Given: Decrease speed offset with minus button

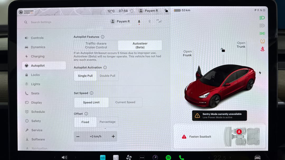Looking at the screenshot, I should pyautogui.click(x=78, y=137).
